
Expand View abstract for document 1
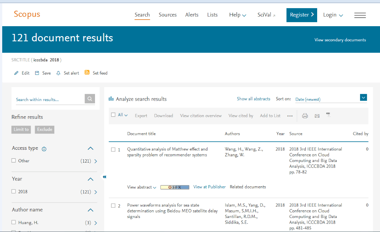click(x=142, y=187)
